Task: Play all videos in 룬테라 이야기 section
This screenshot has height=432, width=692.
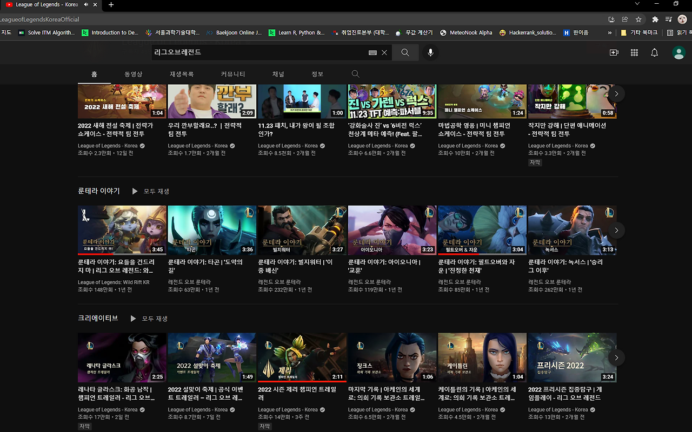Action: [151, 191]
